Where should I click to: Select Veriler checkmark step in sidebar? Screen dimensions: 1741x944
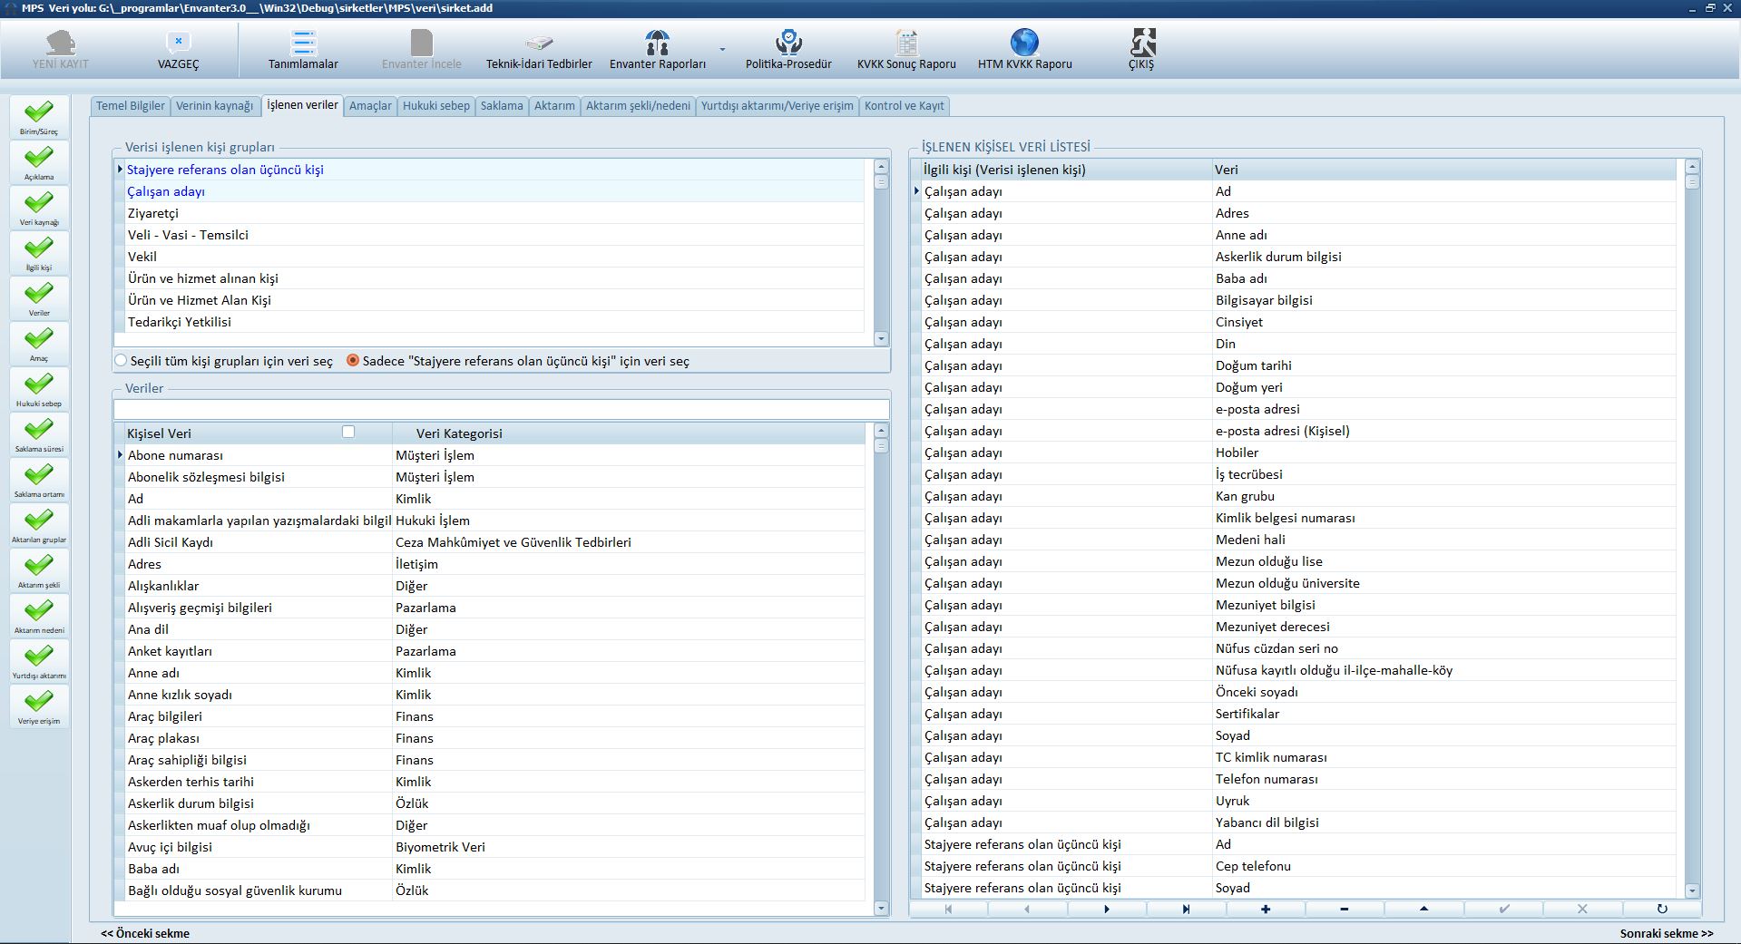(x=39, y=298)
